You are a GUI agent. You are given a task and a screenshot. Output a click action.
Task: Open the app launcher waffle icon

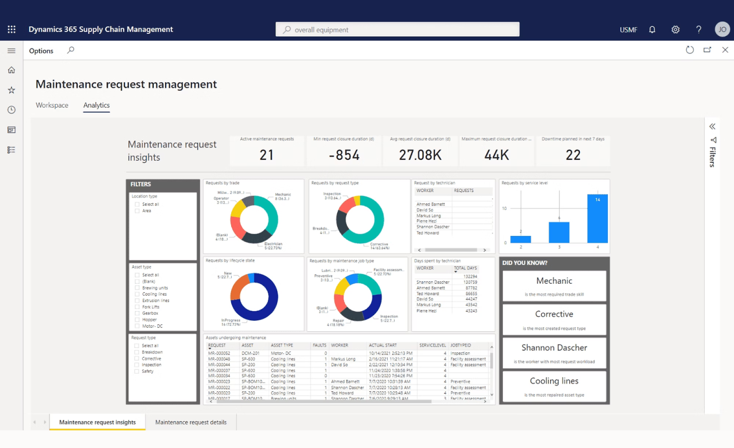(11, 29)
